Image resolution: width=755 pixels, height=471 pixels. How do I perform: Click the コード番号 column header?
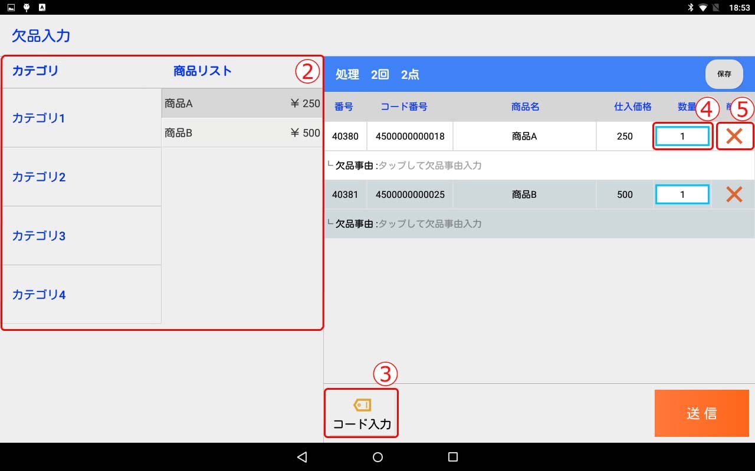pyautogui.click(x=404, y=107)
